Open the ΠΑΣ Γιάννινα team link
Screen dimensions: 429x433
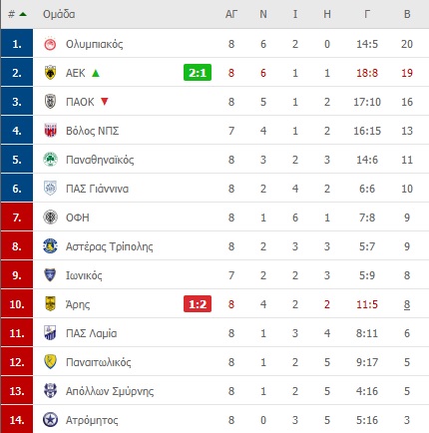(x=97, y=189)
